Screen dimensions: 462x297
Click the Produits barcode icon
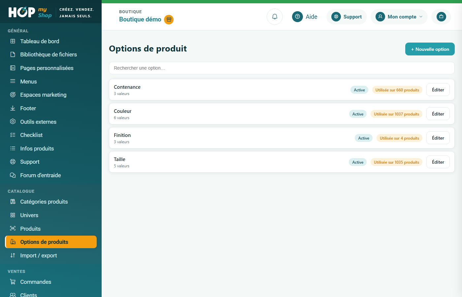[x=13, y=228]
